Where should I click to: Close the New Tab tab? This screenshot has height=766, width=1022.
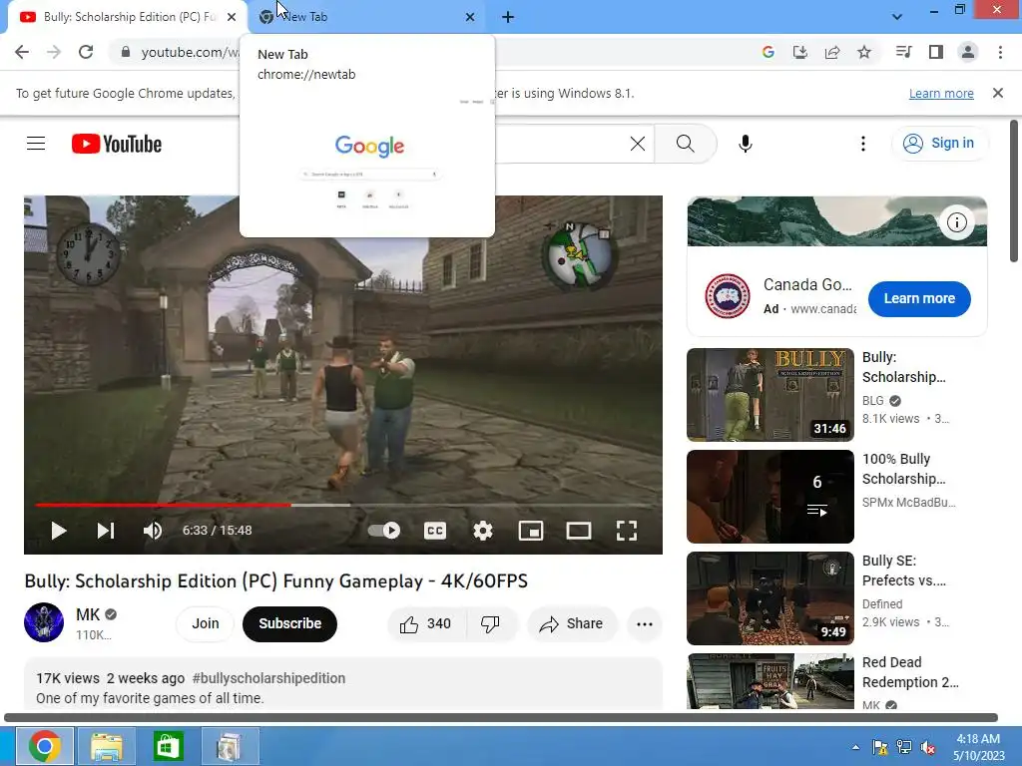click(x=470, y=17)
